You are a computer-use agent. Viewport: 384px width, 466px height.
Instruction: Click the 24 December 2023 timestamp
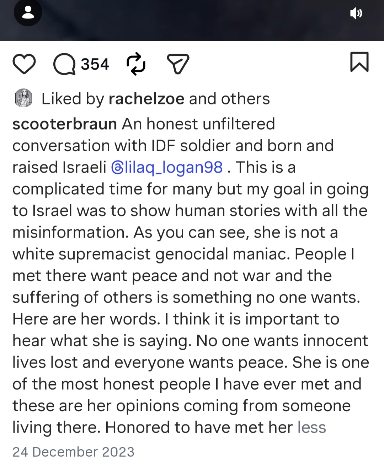click(73, 452)
